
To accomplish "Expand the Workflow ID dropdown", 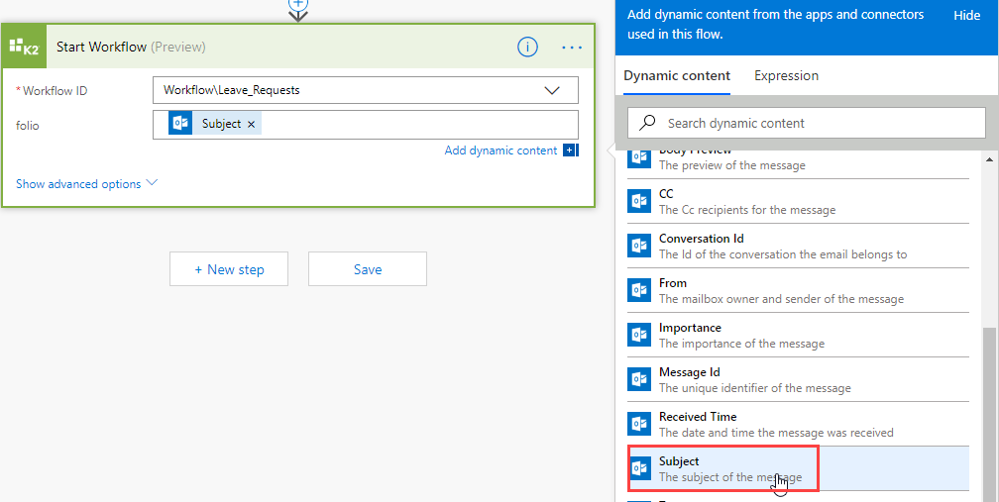I will pyautogui.click(x=552, y=90).
